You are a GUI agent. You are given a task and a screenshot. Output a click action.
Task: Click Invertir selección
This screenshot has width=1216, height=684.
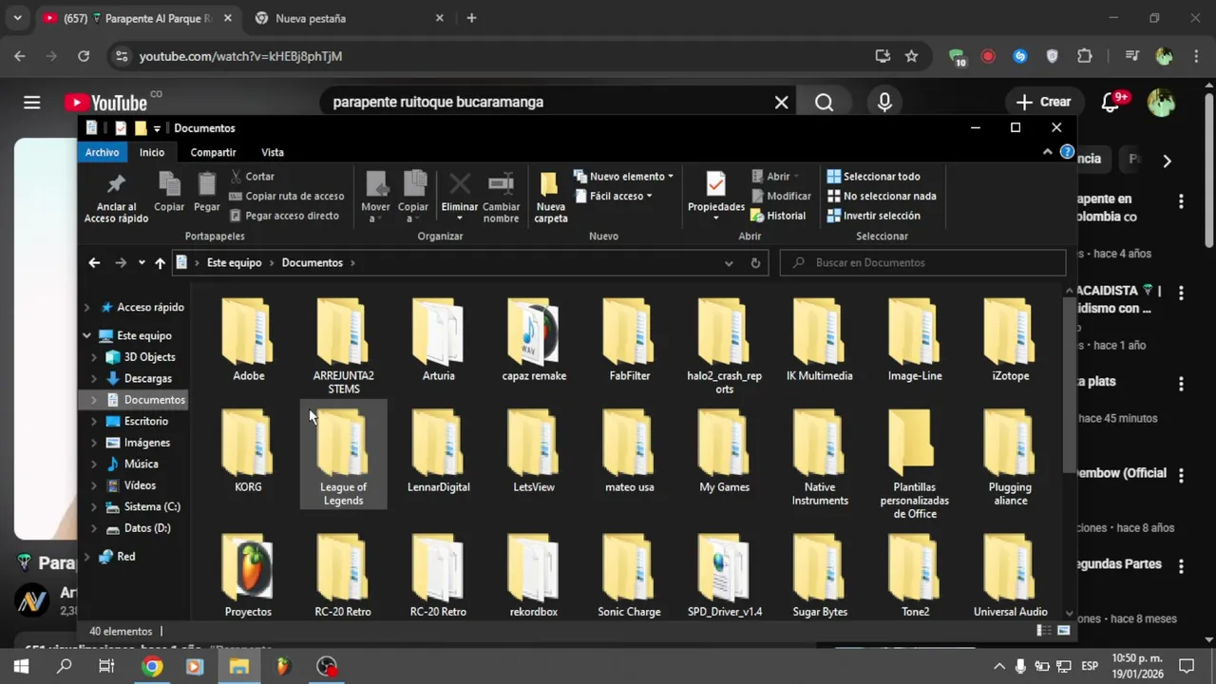coord(873,216)
